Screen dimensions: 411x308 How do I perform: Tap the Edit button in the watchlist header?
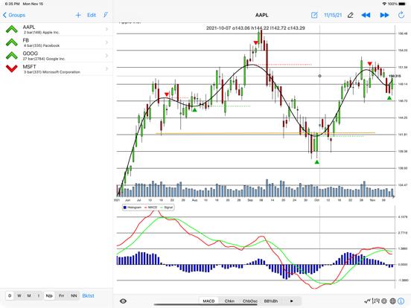92,15
